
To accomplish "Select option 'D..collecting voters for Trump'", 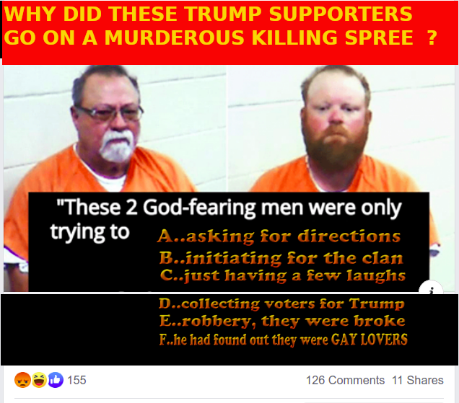I will click(281, 304).
